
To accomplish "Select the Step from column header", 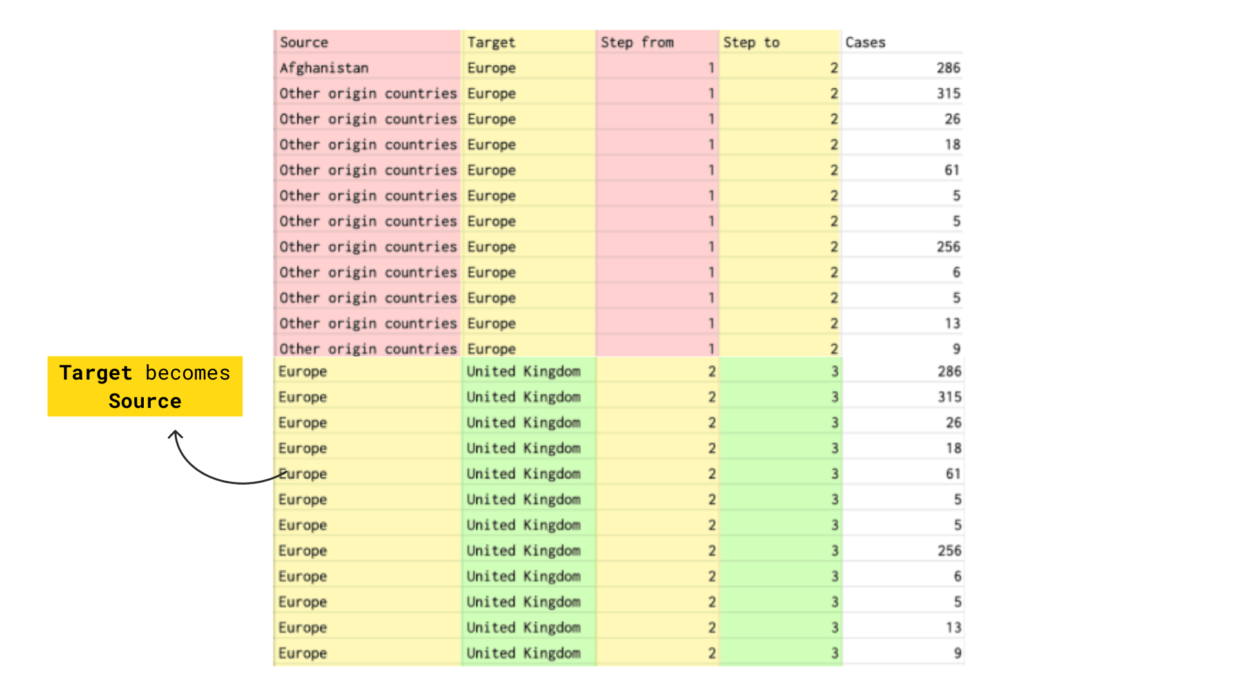I will point(637,43).
